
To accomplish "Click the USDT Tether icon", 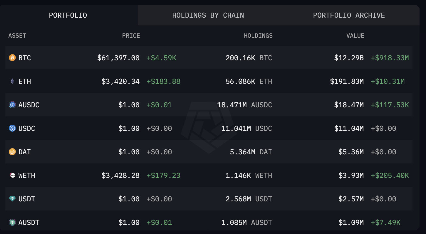I will coord(12,199).
